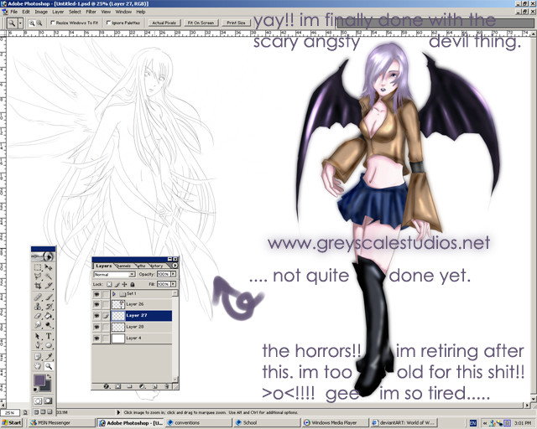Switch to Quick Mask mode
This screenshot has width=537, height=429.
pos(49,401)
